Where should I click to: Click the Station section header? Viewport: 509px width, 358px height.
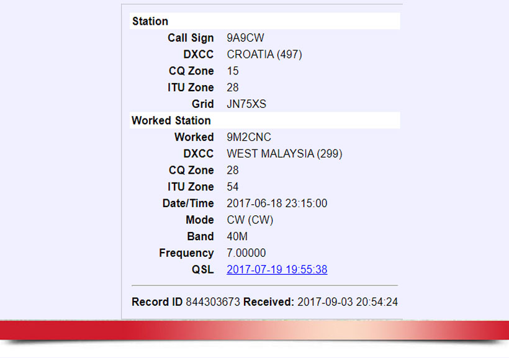(150, 22)
